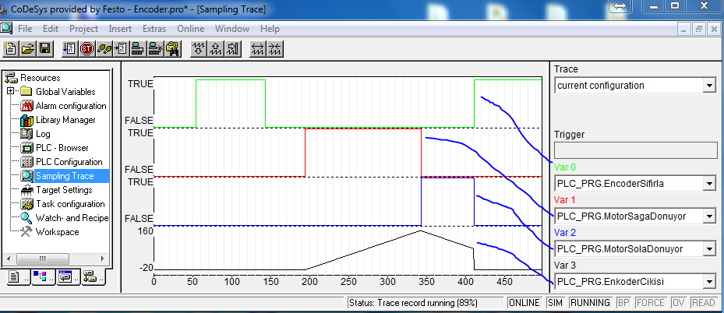The height and width of the screenshot is (313, 724).
Task: Select Sampling Trace in the tree
Action: (x=65, y=176)
